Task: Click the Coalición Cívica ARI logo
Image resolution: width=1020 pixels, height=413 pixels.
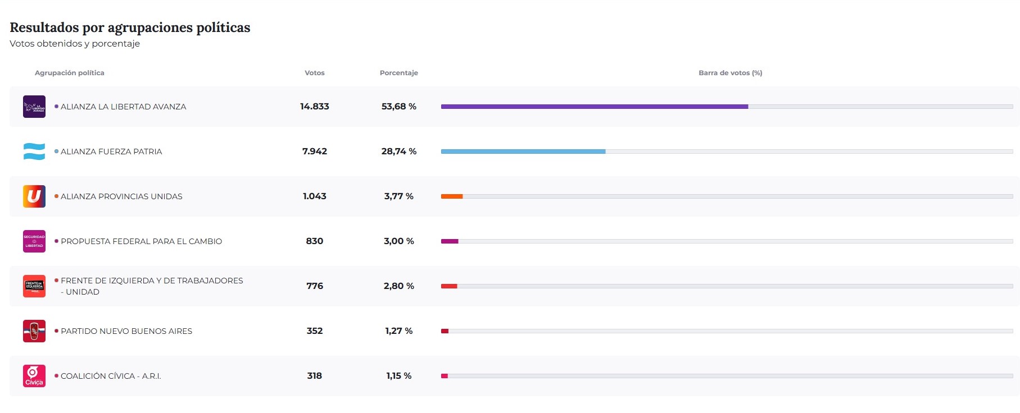Action: click(34, 376)
